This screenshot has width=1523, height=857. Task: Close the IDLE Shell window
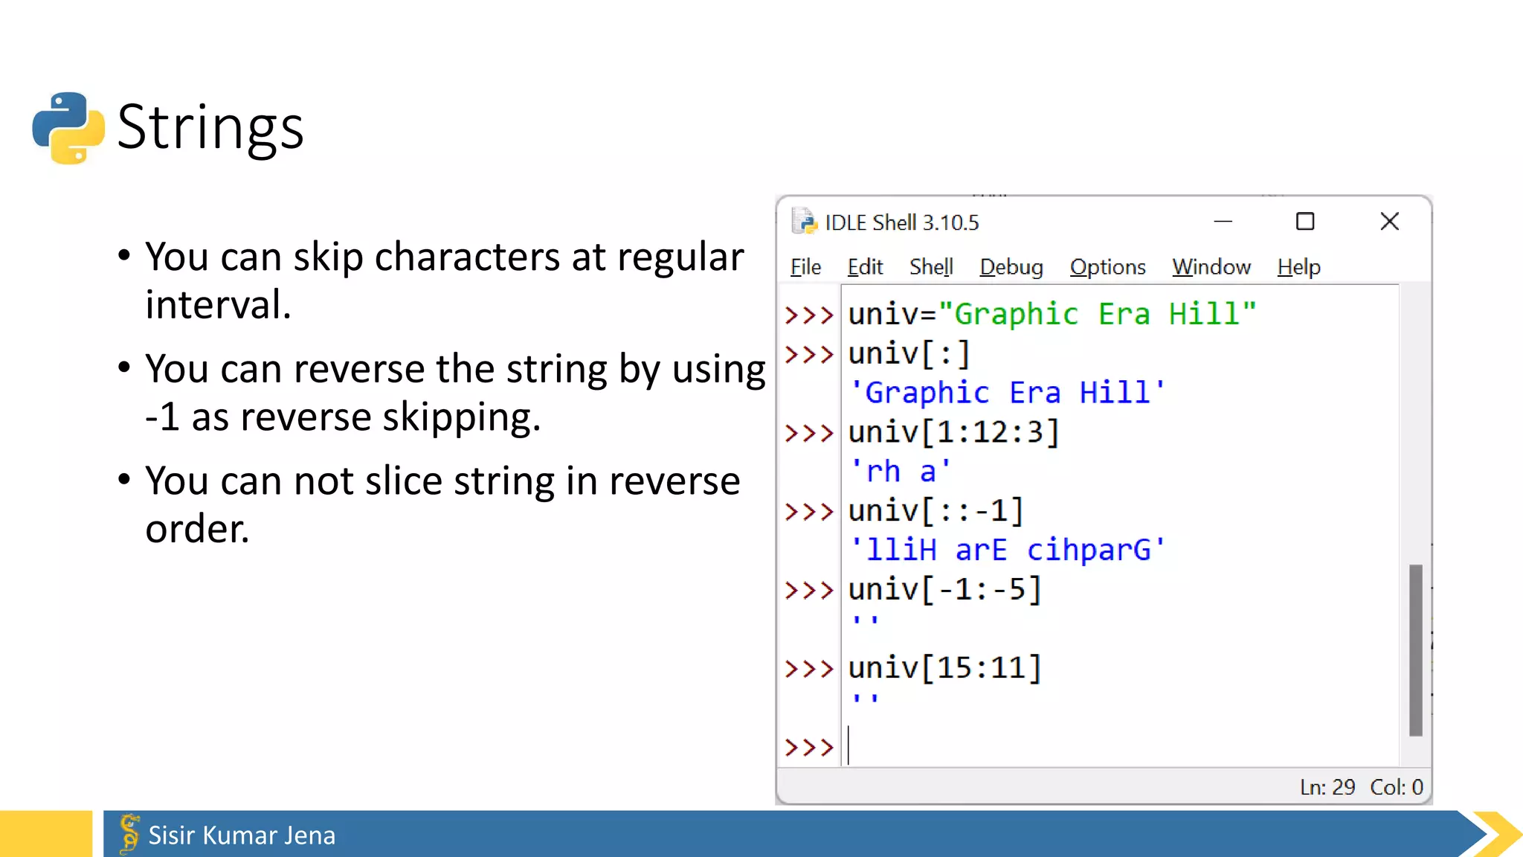(1389, 221)
